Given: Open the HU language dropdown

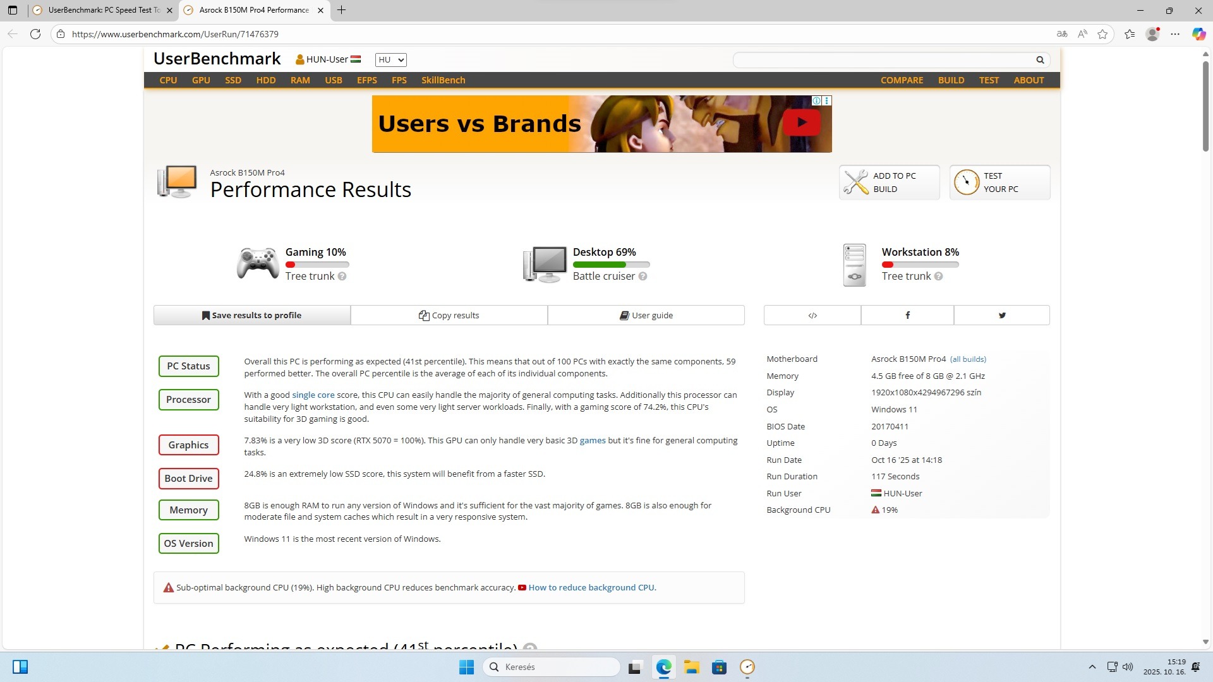Looking at the screenshot, I should (390, 60).
